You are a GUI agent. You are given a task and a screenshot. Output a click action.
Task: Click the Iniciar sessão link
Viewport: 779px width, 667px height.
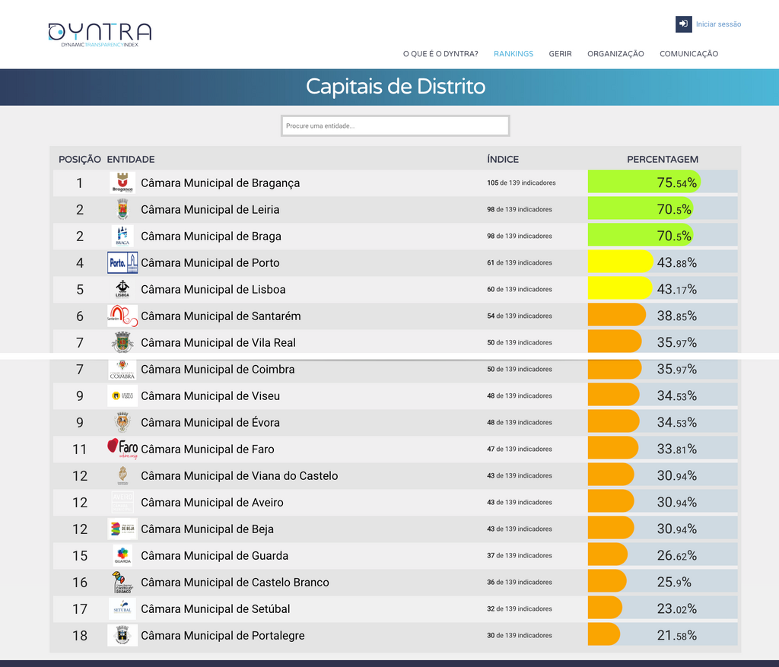coord(718,24)
